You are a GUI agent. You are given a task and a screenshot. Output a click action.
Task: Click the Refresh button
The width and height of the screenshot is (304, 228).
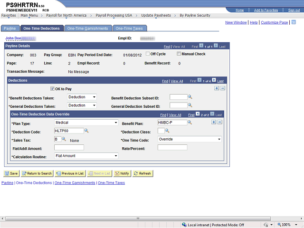click(142, 173)
